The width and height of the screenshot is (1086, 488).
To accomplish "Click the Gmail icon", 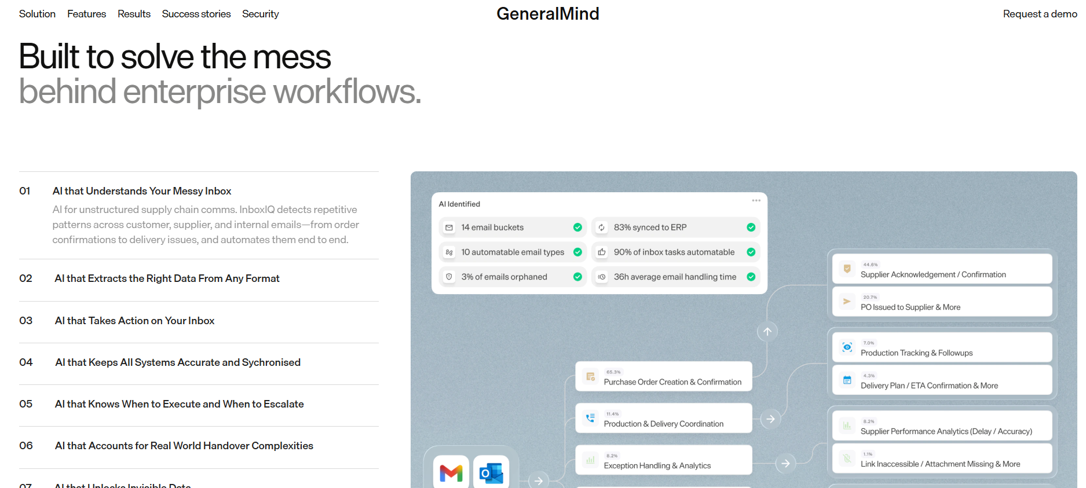I will click(451, 473).
